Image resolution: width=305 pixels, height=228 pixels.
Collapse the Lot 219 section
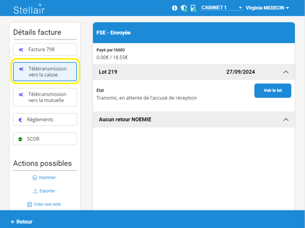285,72
